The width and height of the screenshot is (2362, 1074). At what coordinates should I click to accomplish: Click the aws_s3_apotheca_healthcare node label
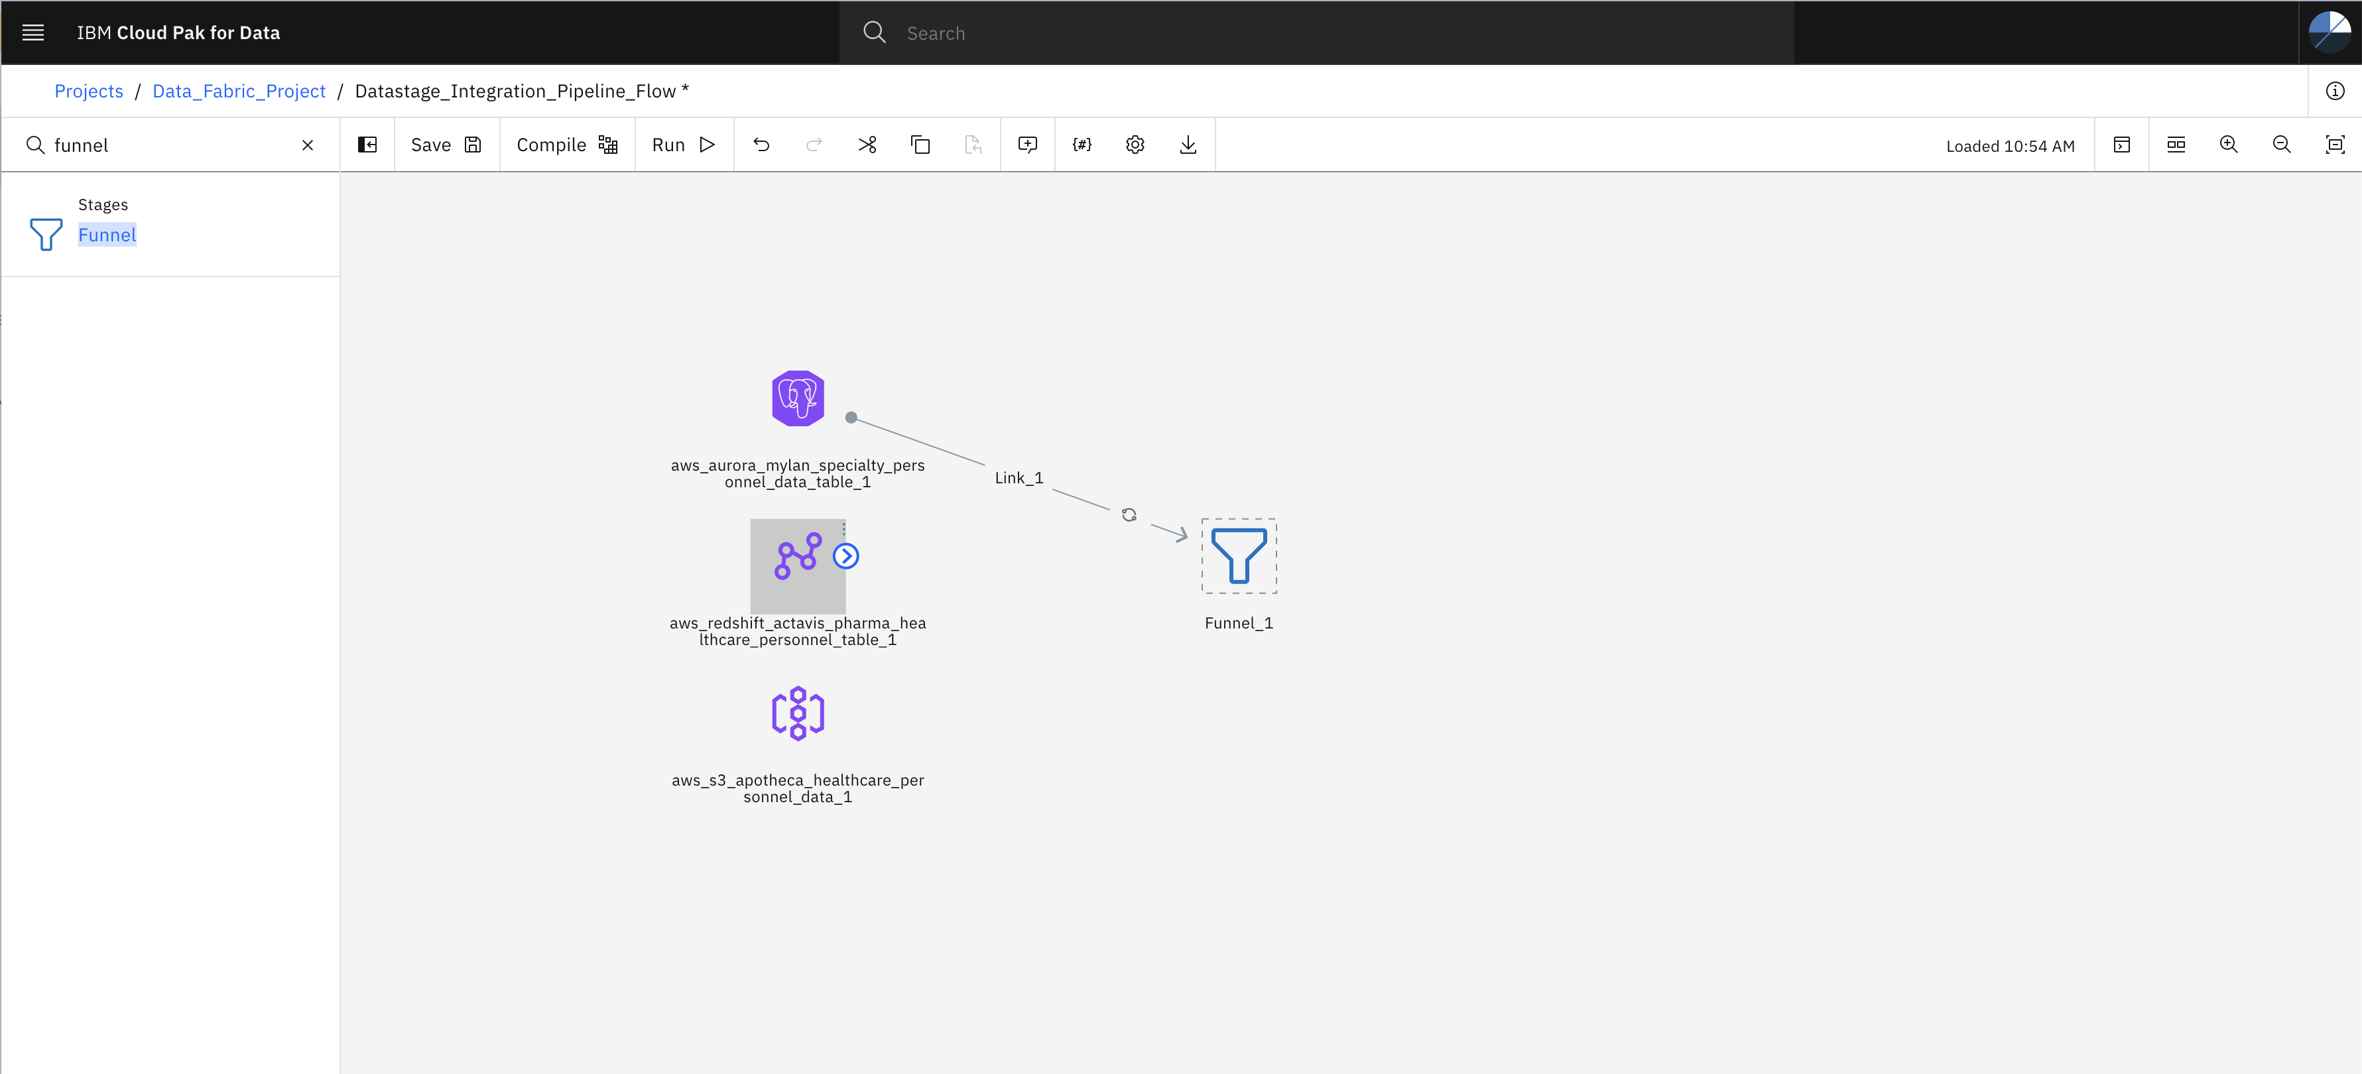[x=798, y=789]
